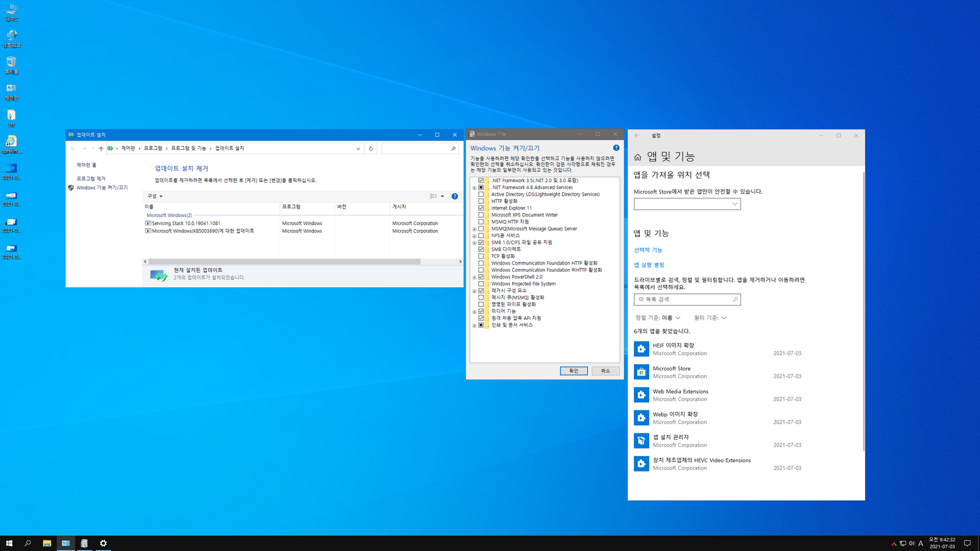The width and height of the screenshot is (980, 551).
Task: Sort by 게시자 column header
Action: (x=426, y=207)
